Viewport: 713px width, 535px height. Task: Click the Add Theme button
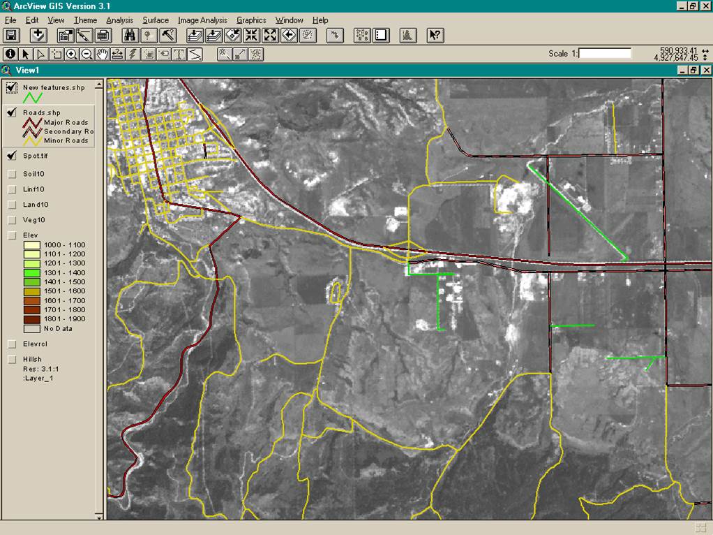[x=38, y=35]
